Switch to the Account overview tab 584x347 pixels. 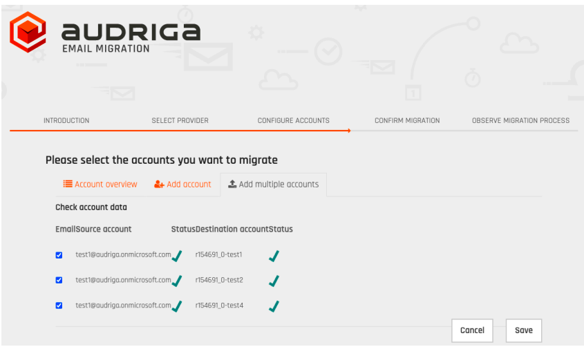[100, 185]
